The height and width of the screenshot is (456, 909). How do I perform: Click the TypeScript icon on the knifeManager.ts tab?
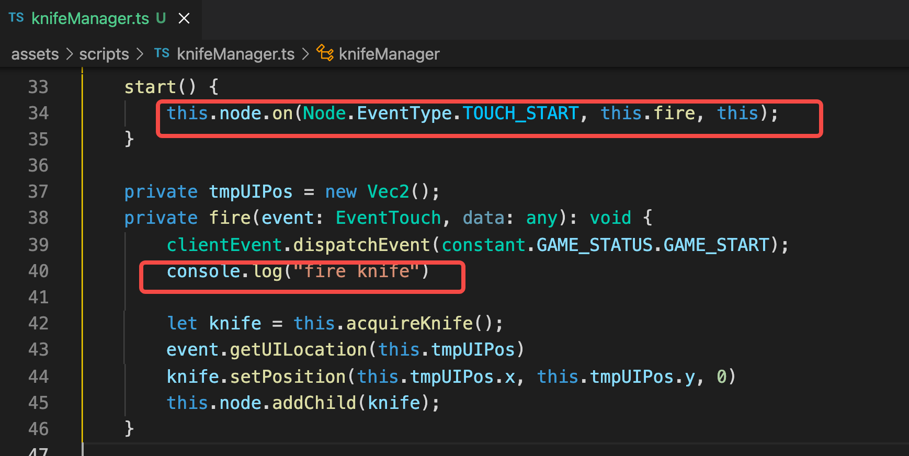(x=16, y=18)
